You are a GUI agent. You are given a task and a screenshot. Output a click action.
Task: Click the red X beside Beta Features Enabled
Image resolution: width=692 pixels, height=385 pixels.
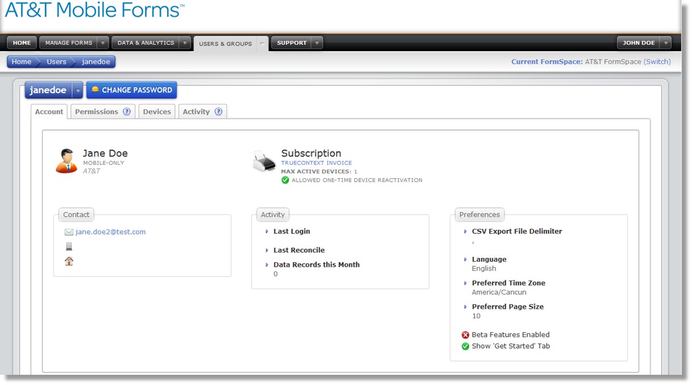coord(465,335)
